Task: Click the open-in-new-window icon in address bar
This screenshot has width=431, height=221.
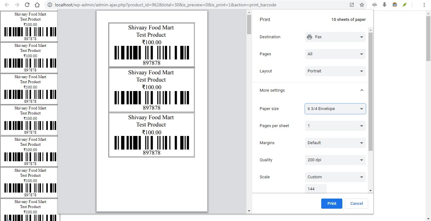Action: 352,5
